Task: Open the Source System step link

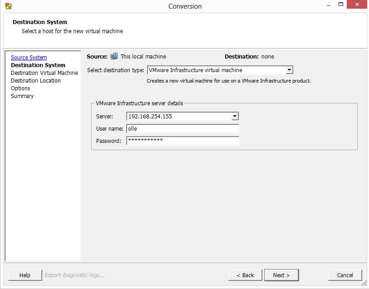Action: (x=29, y=57)
